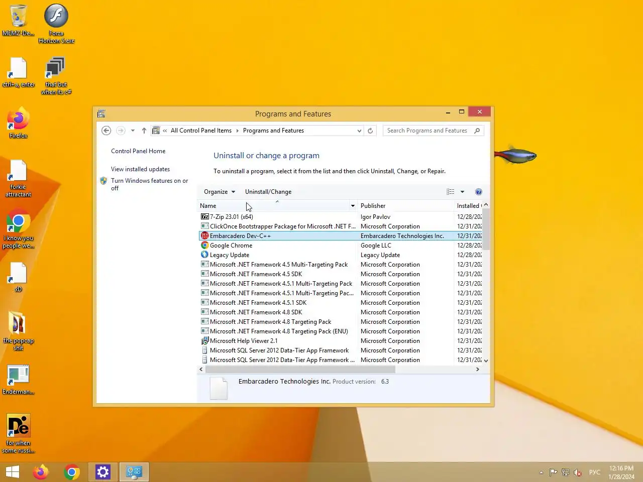Open Turn Windows features on or off

(149, 184)
